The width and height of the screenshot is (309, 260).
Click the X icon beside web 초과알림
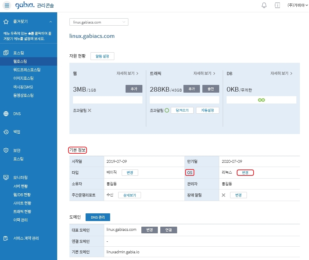89,111
